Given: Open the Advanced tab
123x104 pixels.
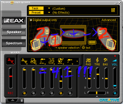Looking at the screenshot, I should 108,20.
